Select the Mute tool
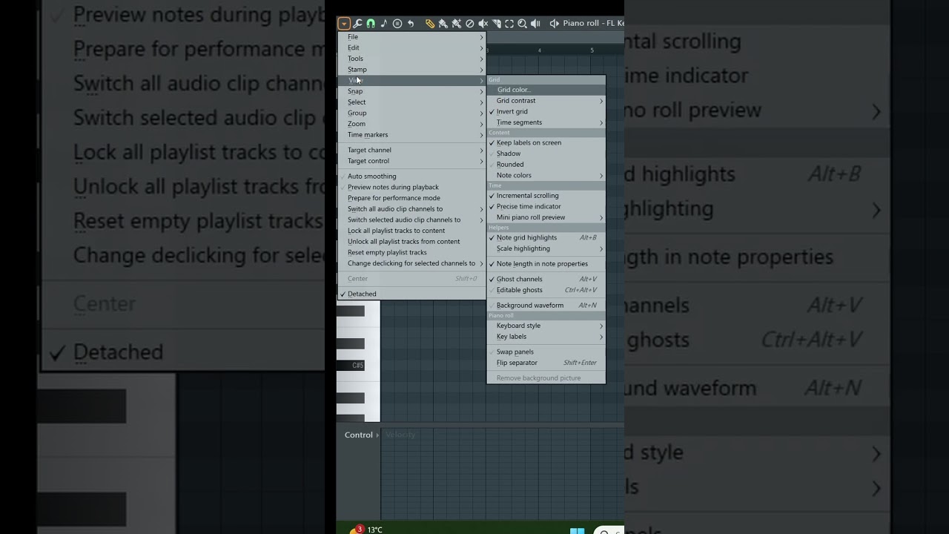This screenshot has height=534, width=949. [x=483, y=24]
